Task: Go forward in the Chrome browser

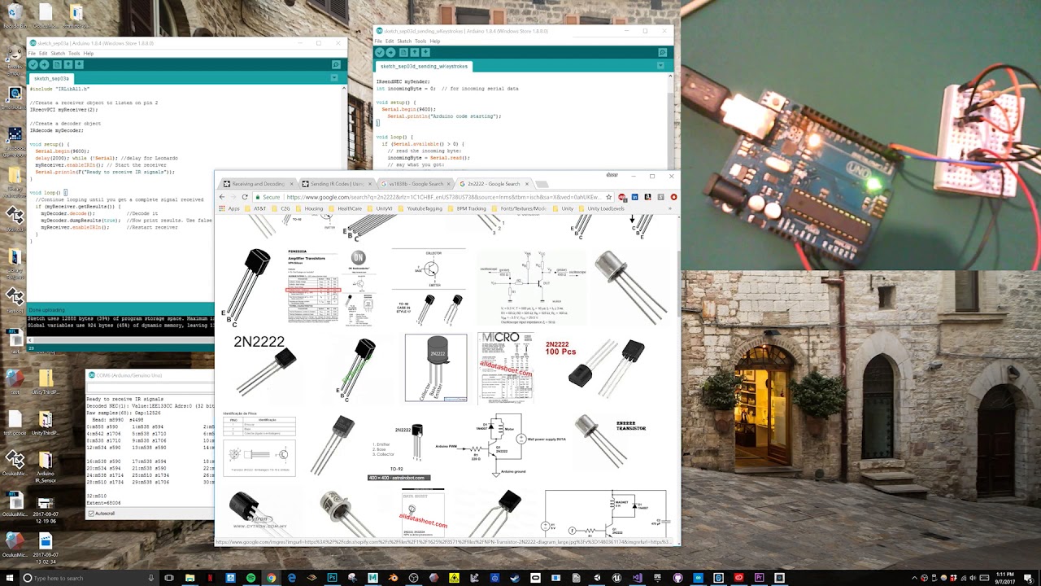Action: point(233,197)
